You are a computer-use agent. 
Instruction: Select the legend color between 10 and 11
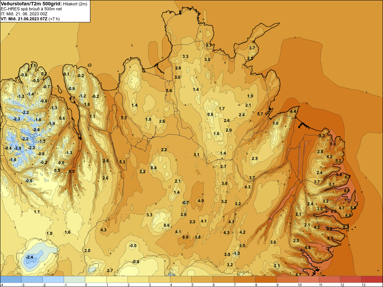point(308,279)
